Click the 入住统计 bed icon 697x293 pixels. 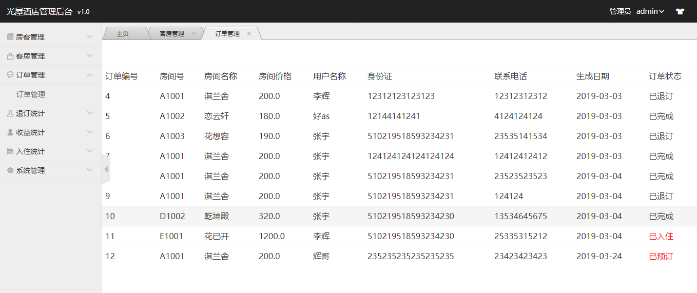(10, 151)
